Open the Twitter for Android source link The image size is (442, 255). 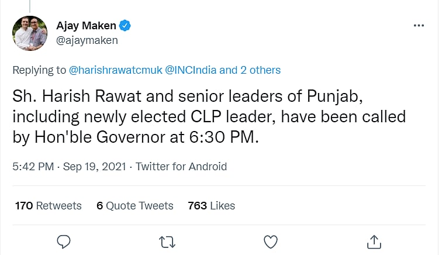click(181, 167)
